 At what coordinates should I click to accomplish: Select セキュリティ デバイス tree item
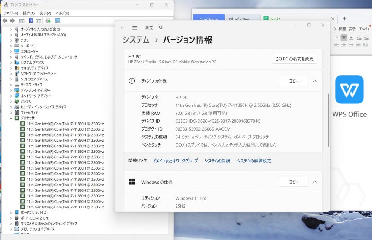34,68
